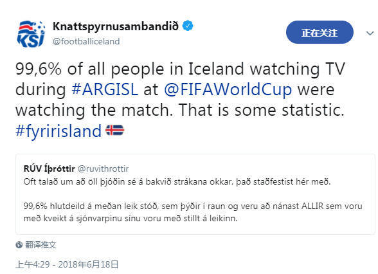
Task: Click the globe translate icon
Action: (x=19, y=245)
